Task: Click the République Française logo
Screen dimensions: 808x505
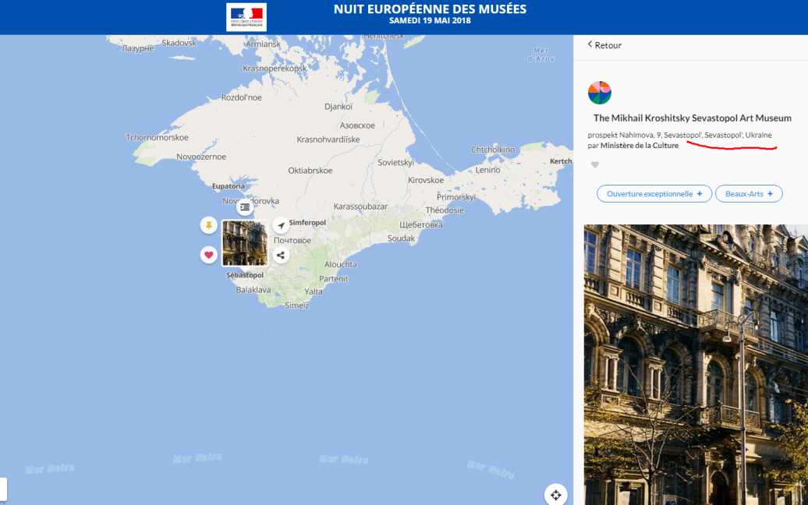Action: [246, 17]
